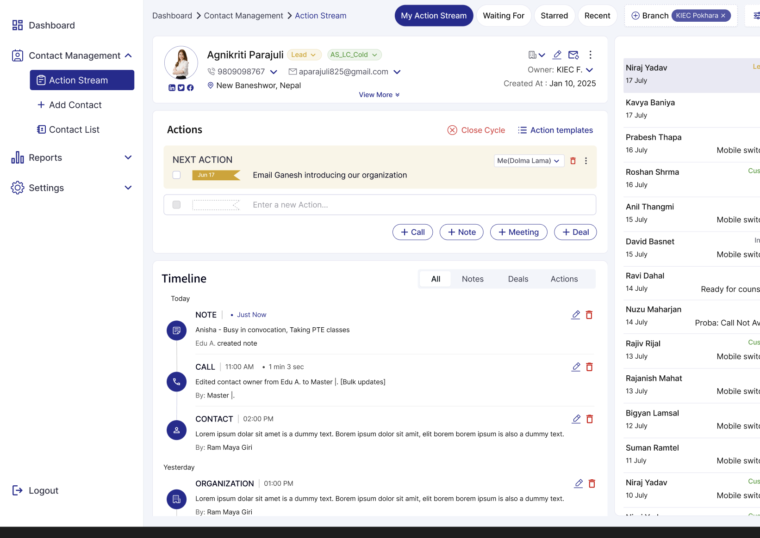The image size is (760, 538).
Task: Open the Dashboard icon in sidebar
Action: click(x=18, y=25)
